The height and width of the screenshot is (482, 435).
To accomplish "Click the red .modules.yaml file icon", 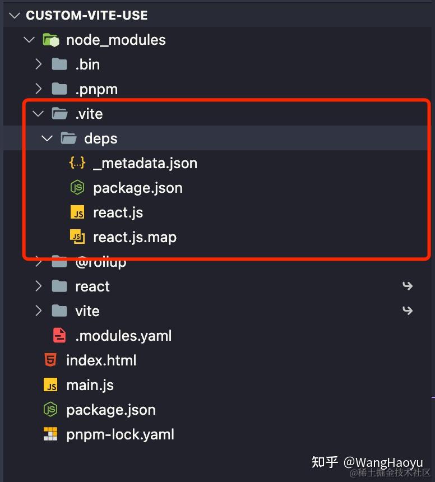I will [59, 335].
